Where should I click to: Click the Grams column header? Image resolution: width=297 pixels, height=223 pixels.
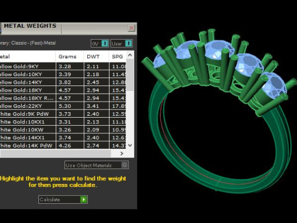click(69, 56)
